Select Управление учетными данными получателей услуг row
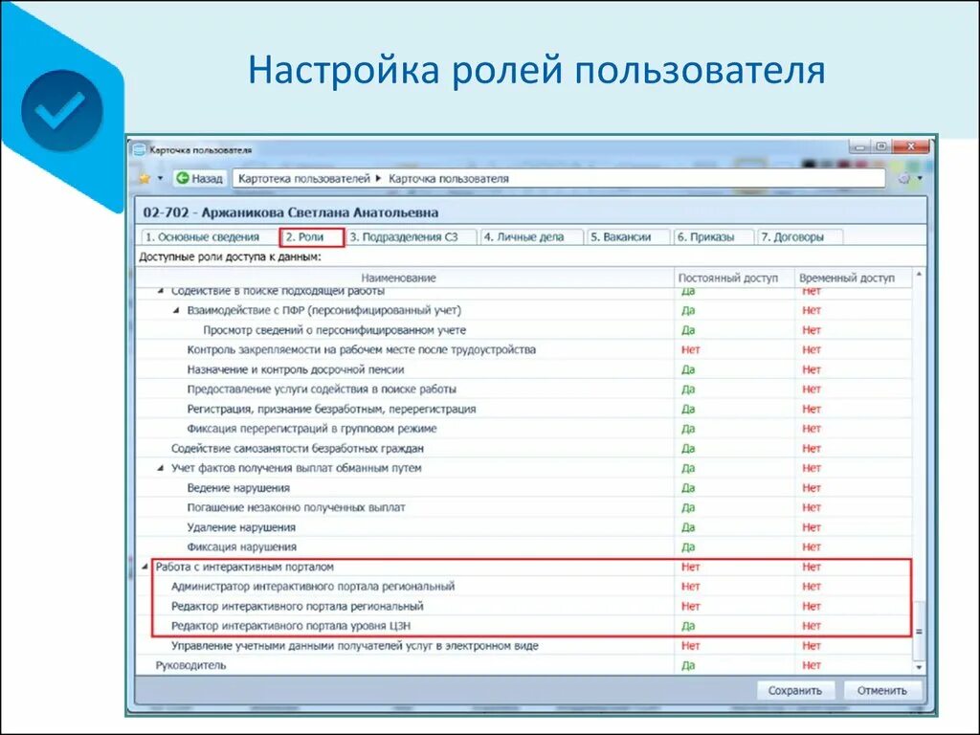980x735 pixels. pos(523,646)
